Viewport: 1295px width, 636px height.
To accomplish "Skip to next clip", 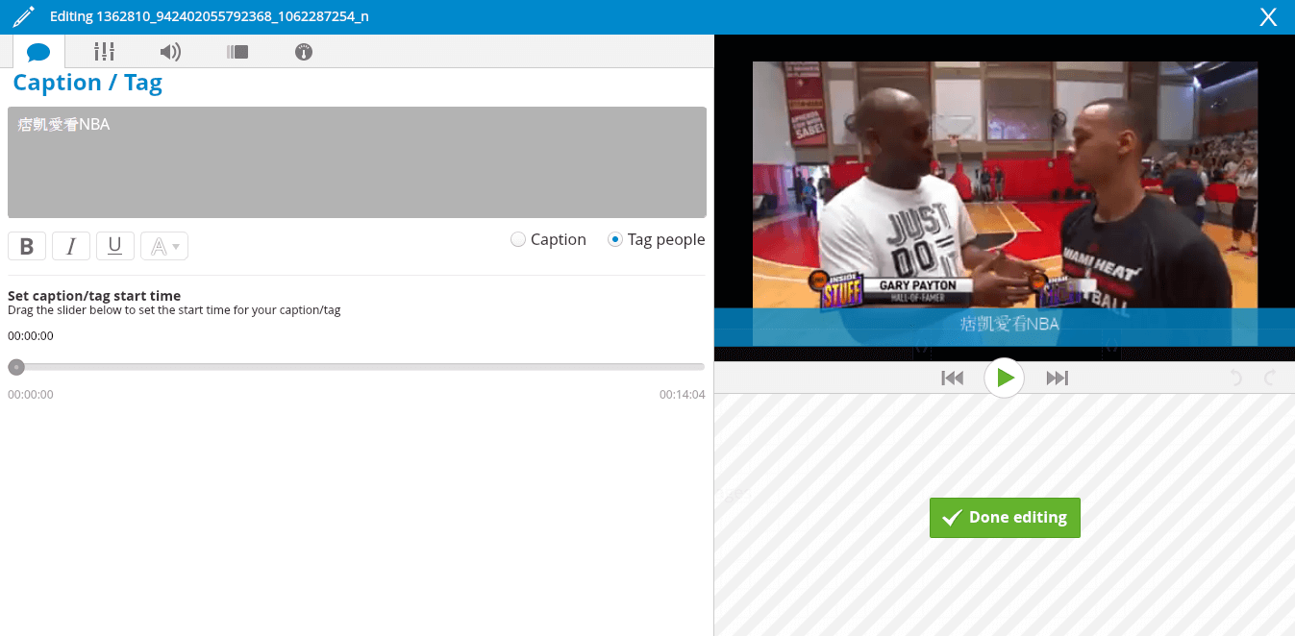I will click(x=1058, y=378).
